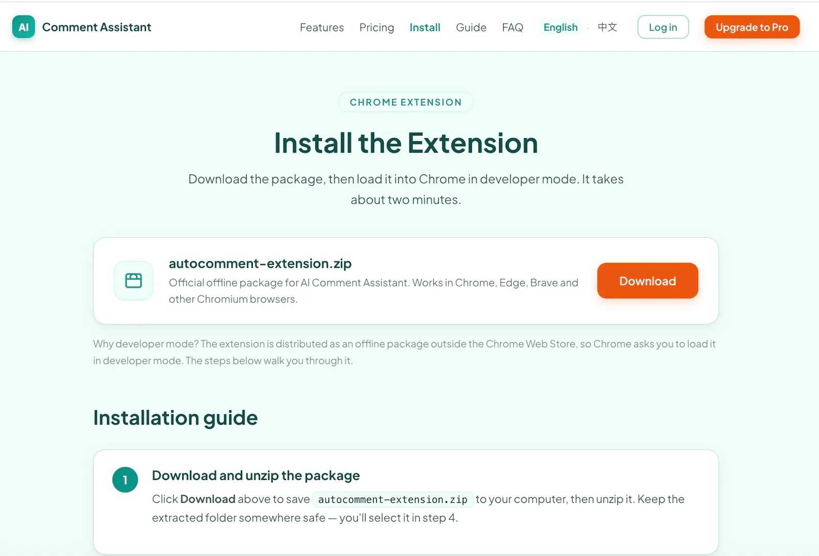This screenshot has height=556, width=819.
Task: Switch language to English
Action: [x=561, y=28]
